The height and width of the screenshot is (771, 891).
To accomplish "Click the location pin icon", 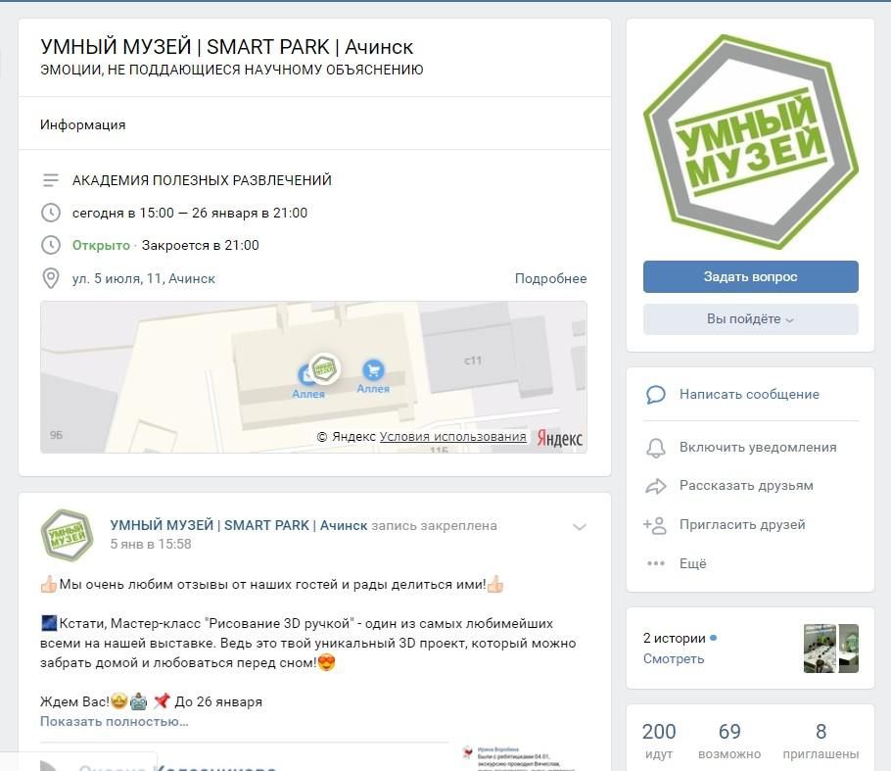I will pyautogui.click(x=51, y=278).
